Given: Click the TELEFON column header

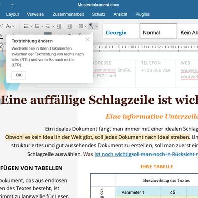Looking at the screenshot, I should 151,63.
